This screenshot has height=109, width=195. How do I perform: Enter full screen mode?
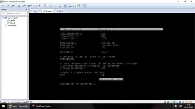point(74,6)
